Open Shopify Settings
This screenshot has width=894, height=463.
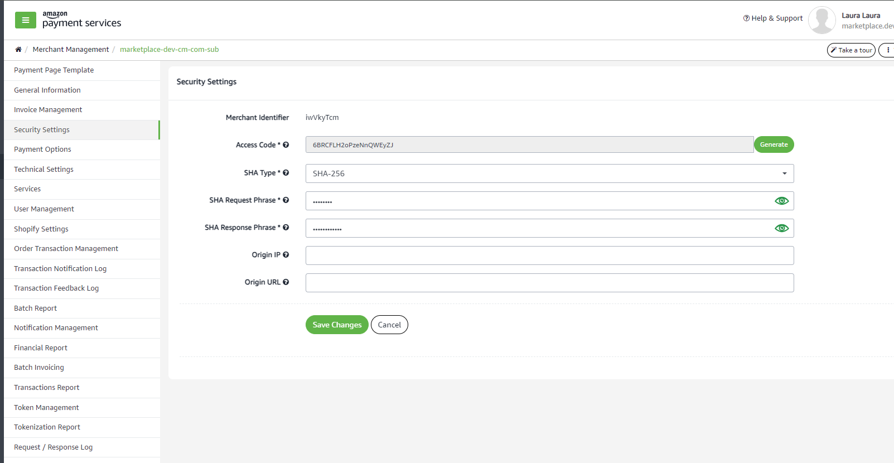point(82,229)
